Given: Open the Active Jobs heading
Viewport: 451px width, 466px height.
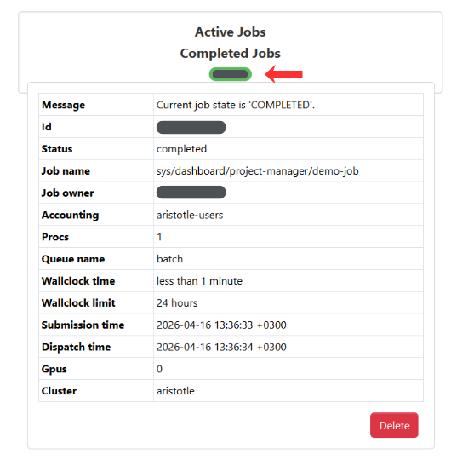Looking at the screenshot, I should click(230, 32).
